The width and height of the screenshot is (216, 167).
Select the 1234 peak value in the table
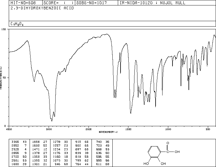(56, 149)
